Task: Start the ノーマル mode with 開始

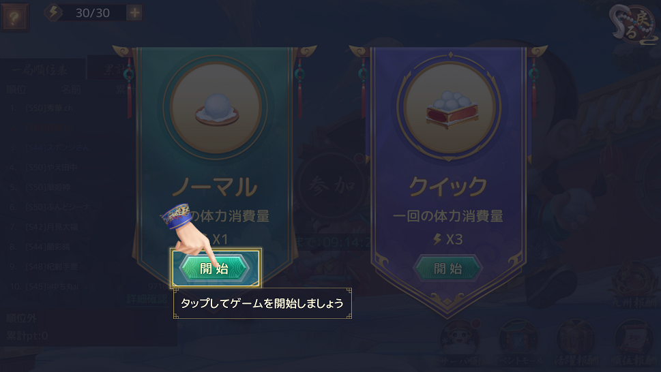Action: [216, 268]
